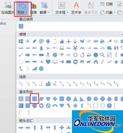Choose the vertical text box basic shape
Viewport: 123px width, 133px height.
tap(28, 99)
